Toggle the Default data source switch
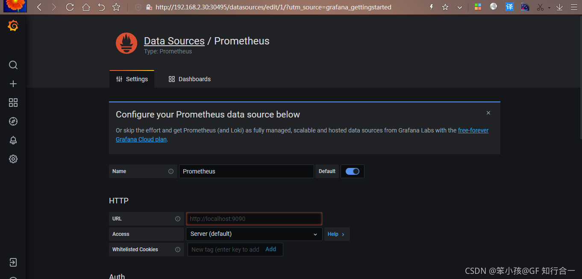The width and height of the screenshot is (582, 279). pyautogui.click(x=353, y=171)
